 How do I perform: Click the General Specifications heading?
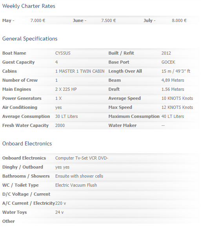(30, 39)
